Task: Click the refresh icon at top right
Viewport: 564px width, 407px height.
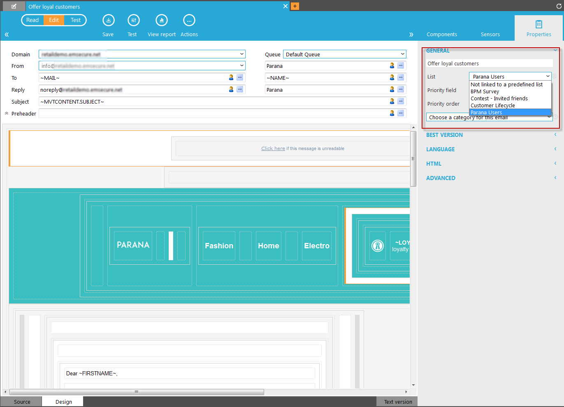Action: pos(559,6)
